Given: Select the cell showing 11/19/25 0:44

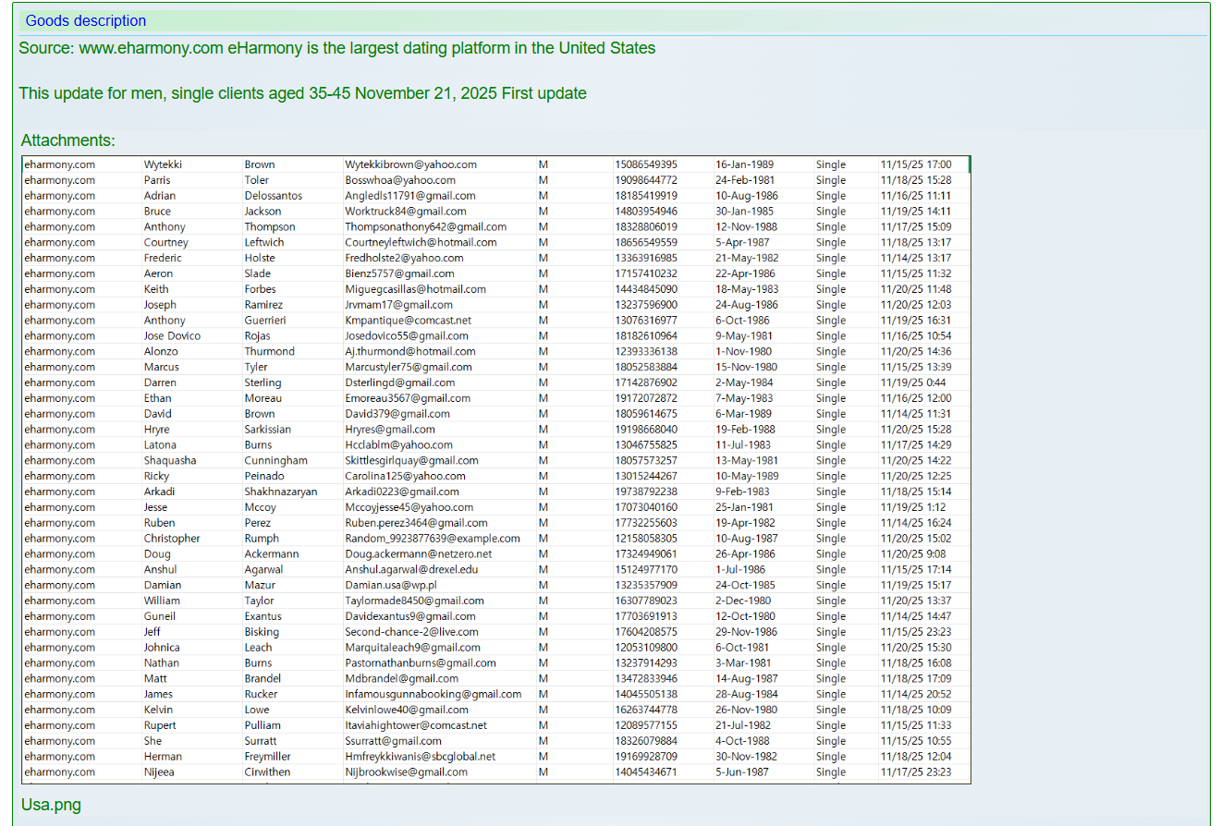Looking at the screenshot, I should point(912,383).
